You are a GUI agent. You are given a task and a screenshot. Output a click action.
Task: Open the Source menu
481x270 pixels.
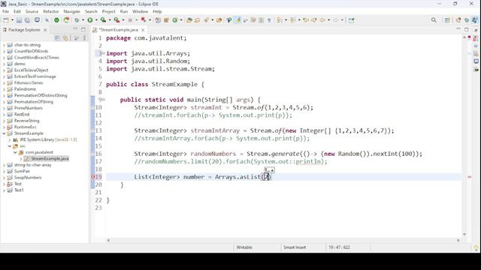coord(32,11)
